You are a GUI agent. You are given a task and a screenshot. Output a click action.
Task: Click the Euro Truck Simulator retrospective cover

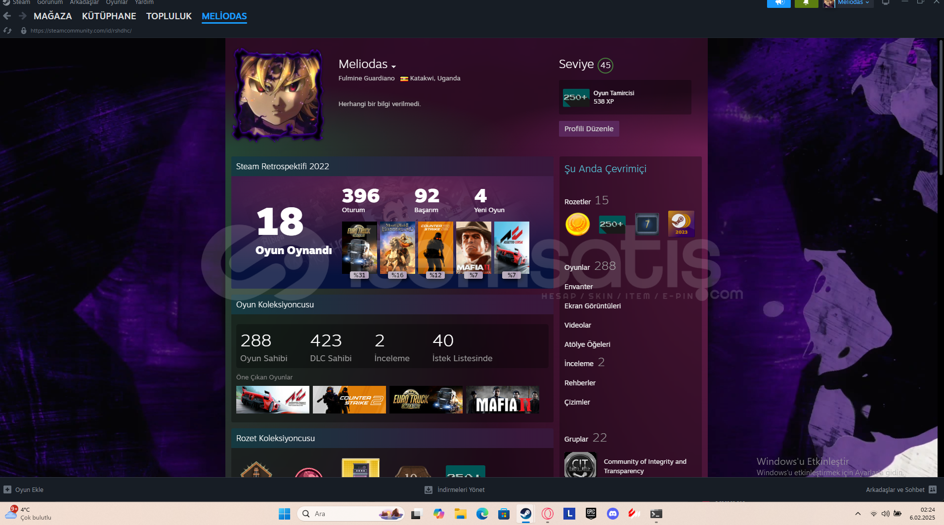tap(359, 248)
